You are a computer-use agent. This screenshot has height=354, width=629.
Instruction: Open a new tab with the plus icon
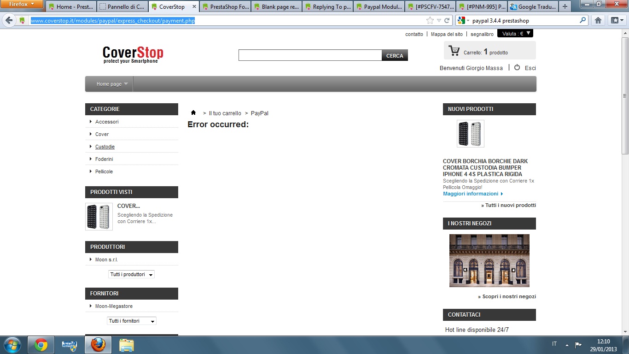pyautogui.click(x=565, y=6)
